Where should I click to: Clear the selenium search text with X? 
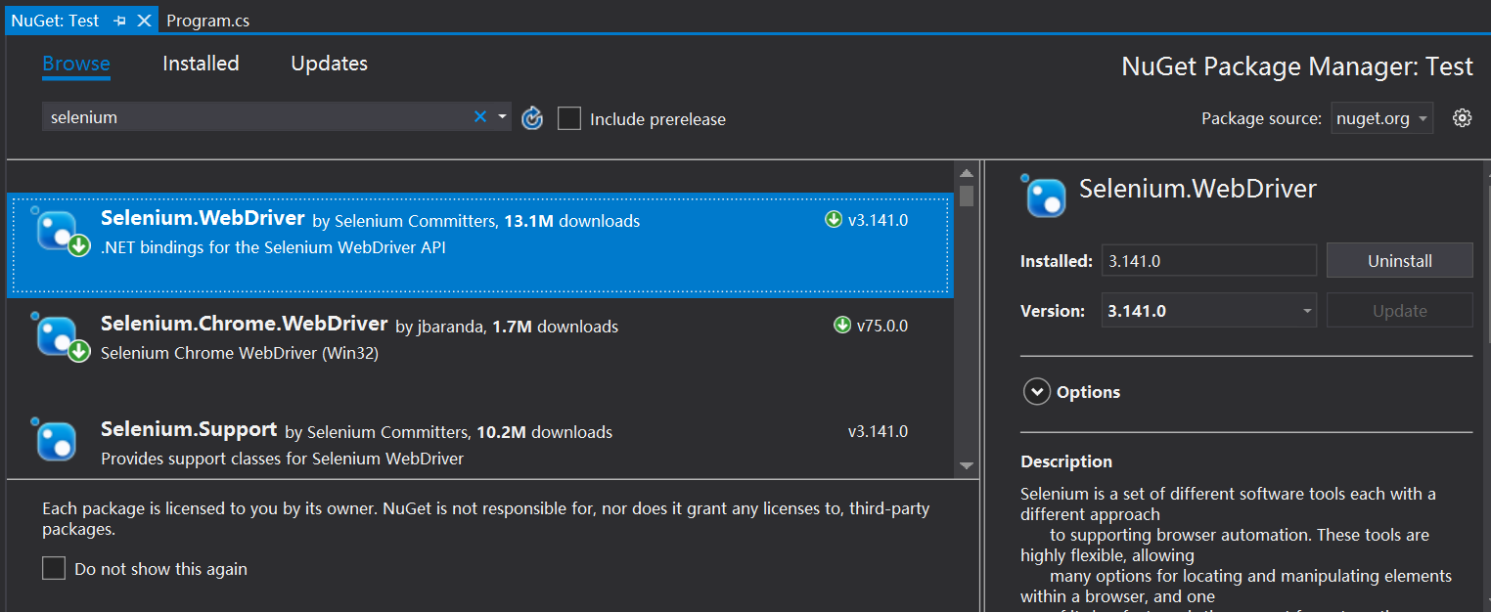(x=479, y=117)
